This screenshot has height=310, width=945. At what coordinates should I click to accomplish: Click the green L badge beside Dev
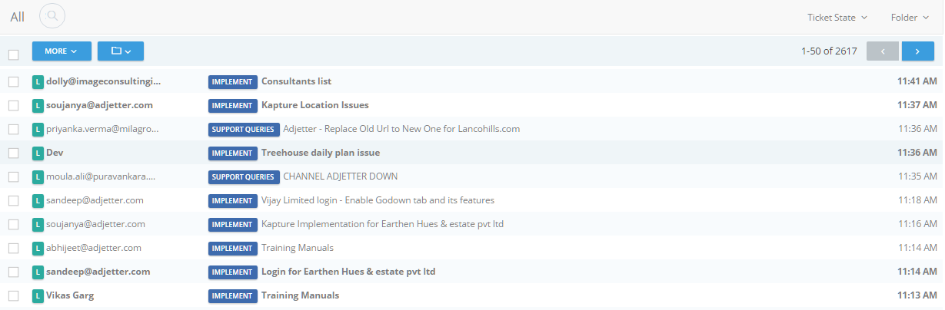(x=38, y=153)
